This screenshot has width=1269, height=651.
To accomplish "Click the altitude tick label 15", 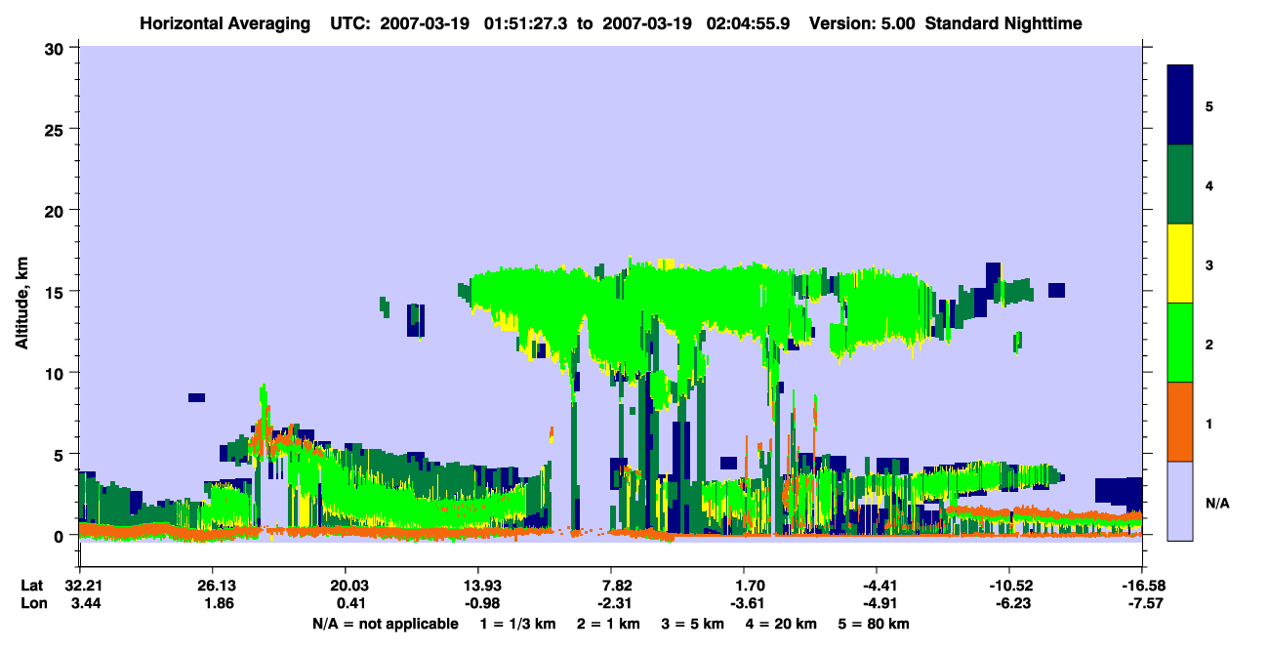I will (x=57, y=292).
